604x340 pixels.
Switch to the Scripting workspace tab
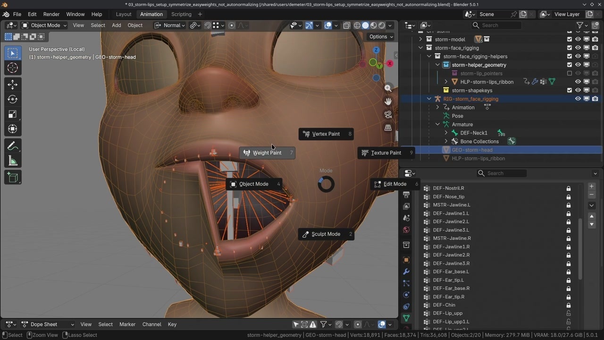point(181,14)
